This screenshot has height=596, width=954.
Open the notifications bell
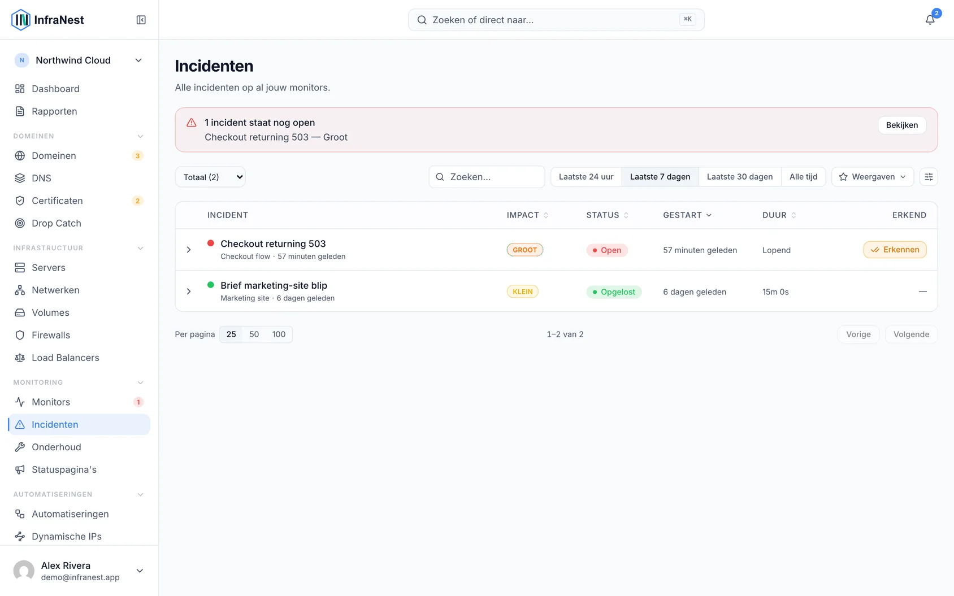(930, 20)
